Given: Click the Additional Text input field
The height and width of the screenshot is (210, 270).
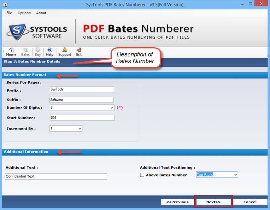Looking at the screenshot, I should click(56, 176).
